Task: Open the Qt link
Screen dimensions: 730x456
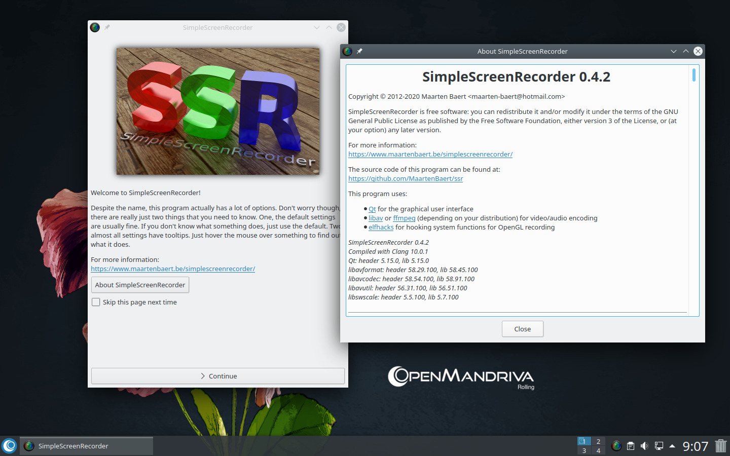Action: [x=372, y=209]
